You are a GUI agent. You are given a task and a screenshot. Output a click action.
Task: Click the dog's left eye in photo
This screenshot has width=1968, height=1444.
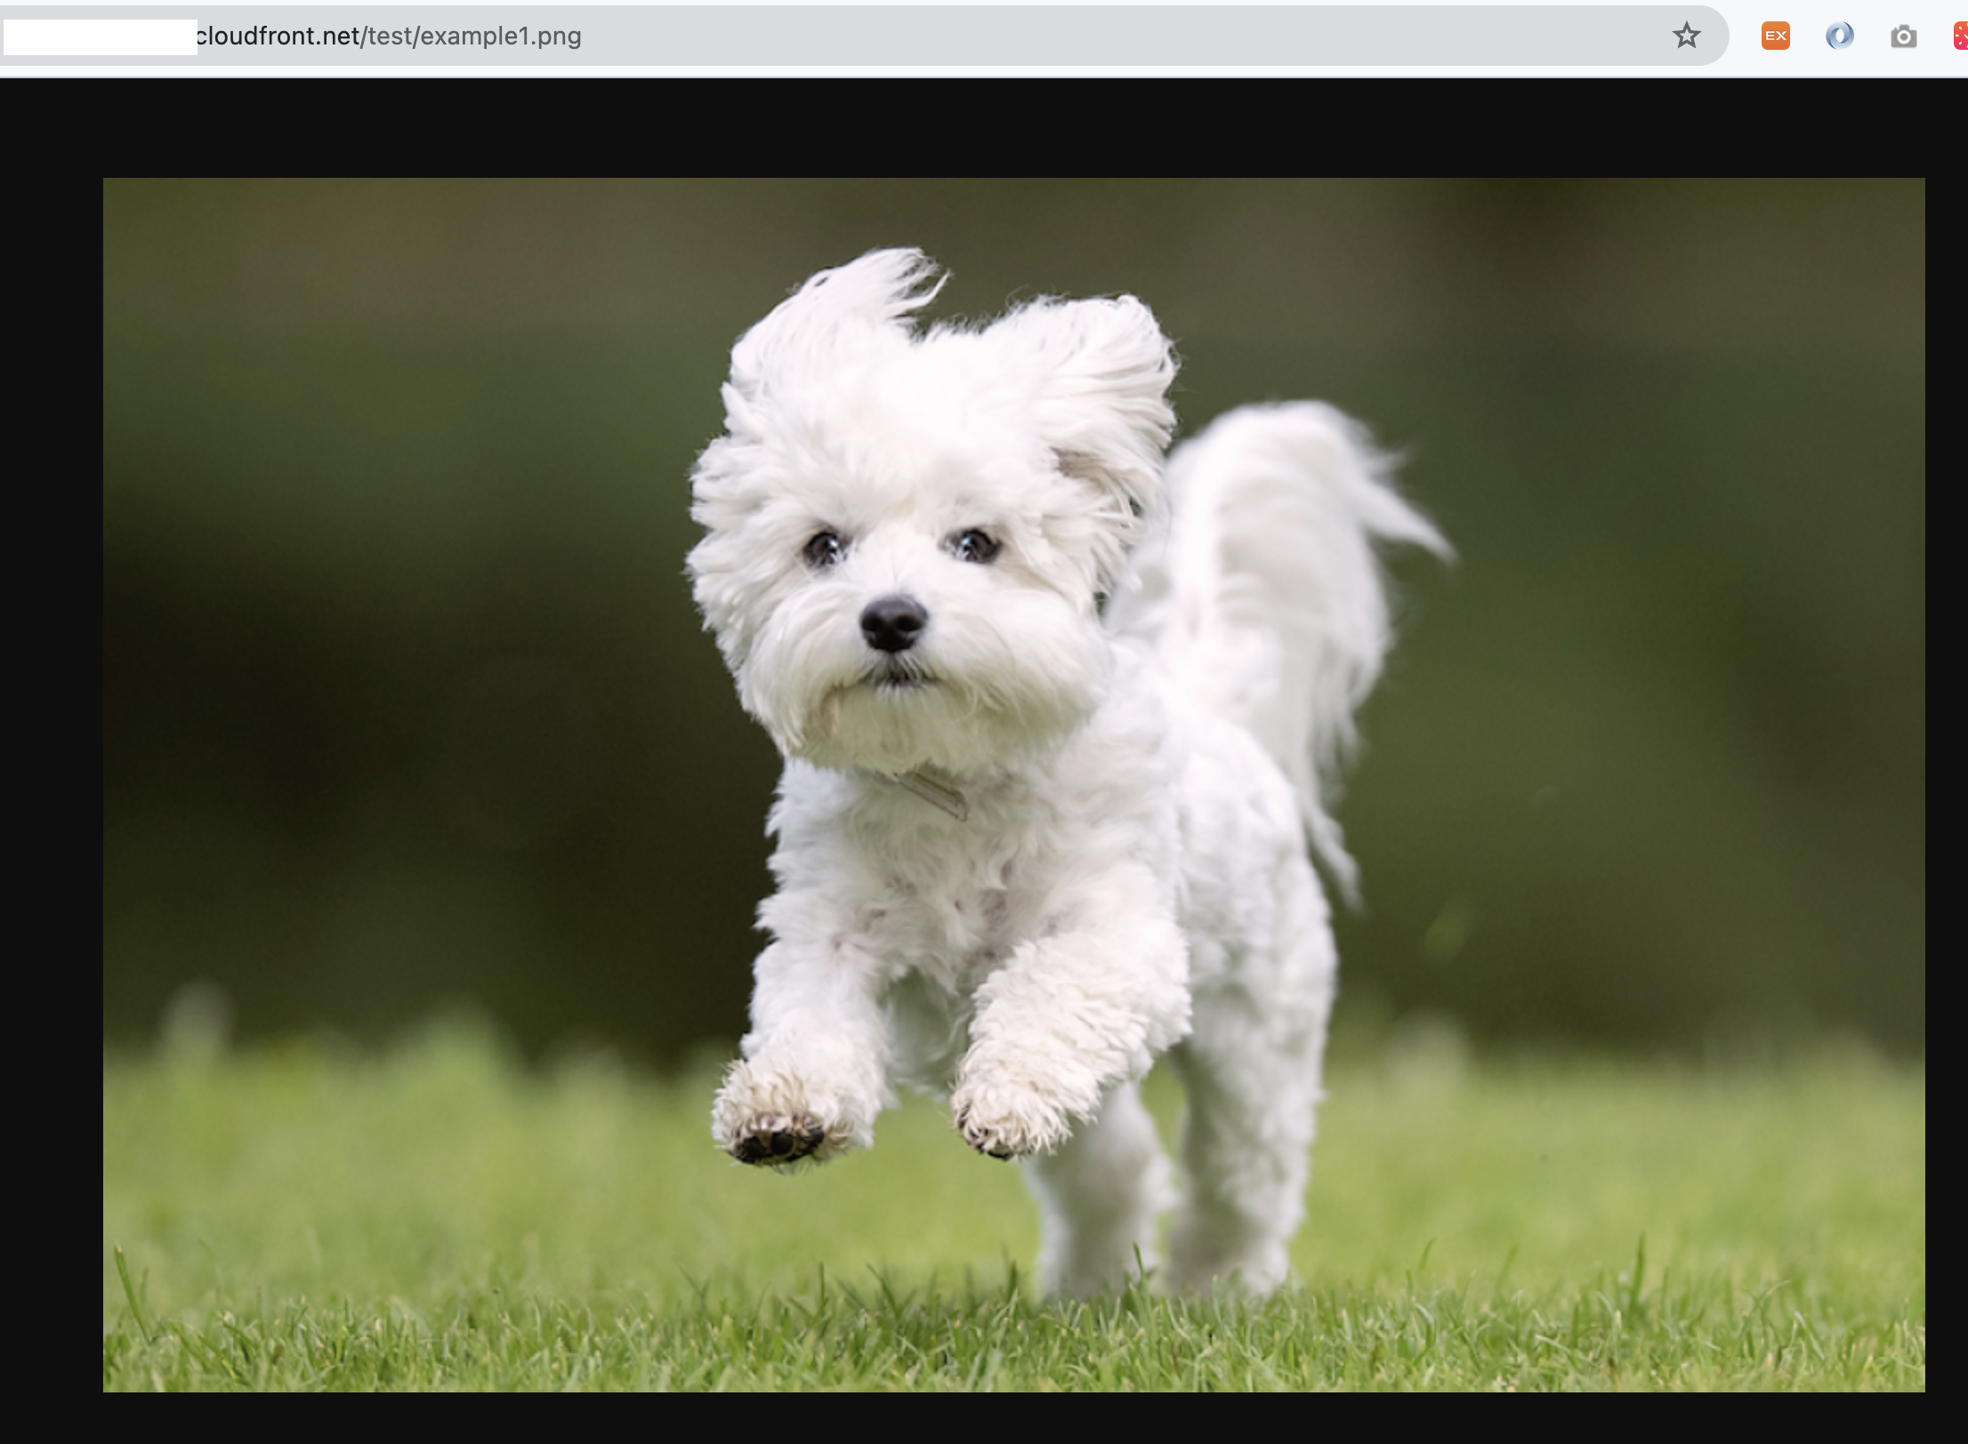click(x=824, y=547)
